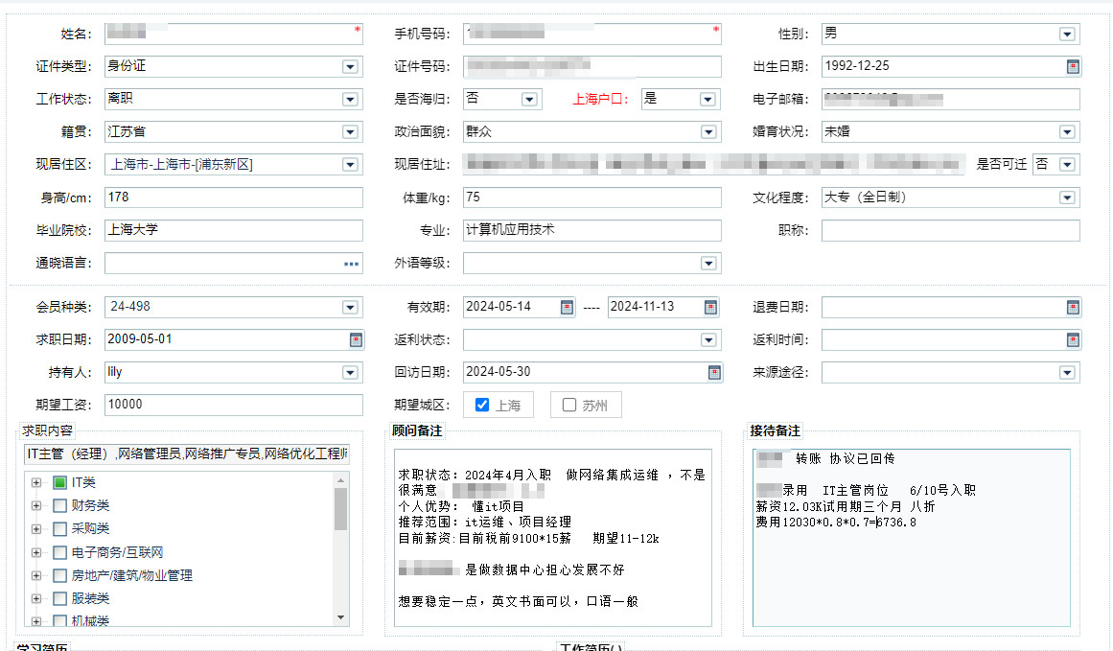1113x651 pixels.
Task: Click into the 姓名 input field
Action: pos(234,35)
